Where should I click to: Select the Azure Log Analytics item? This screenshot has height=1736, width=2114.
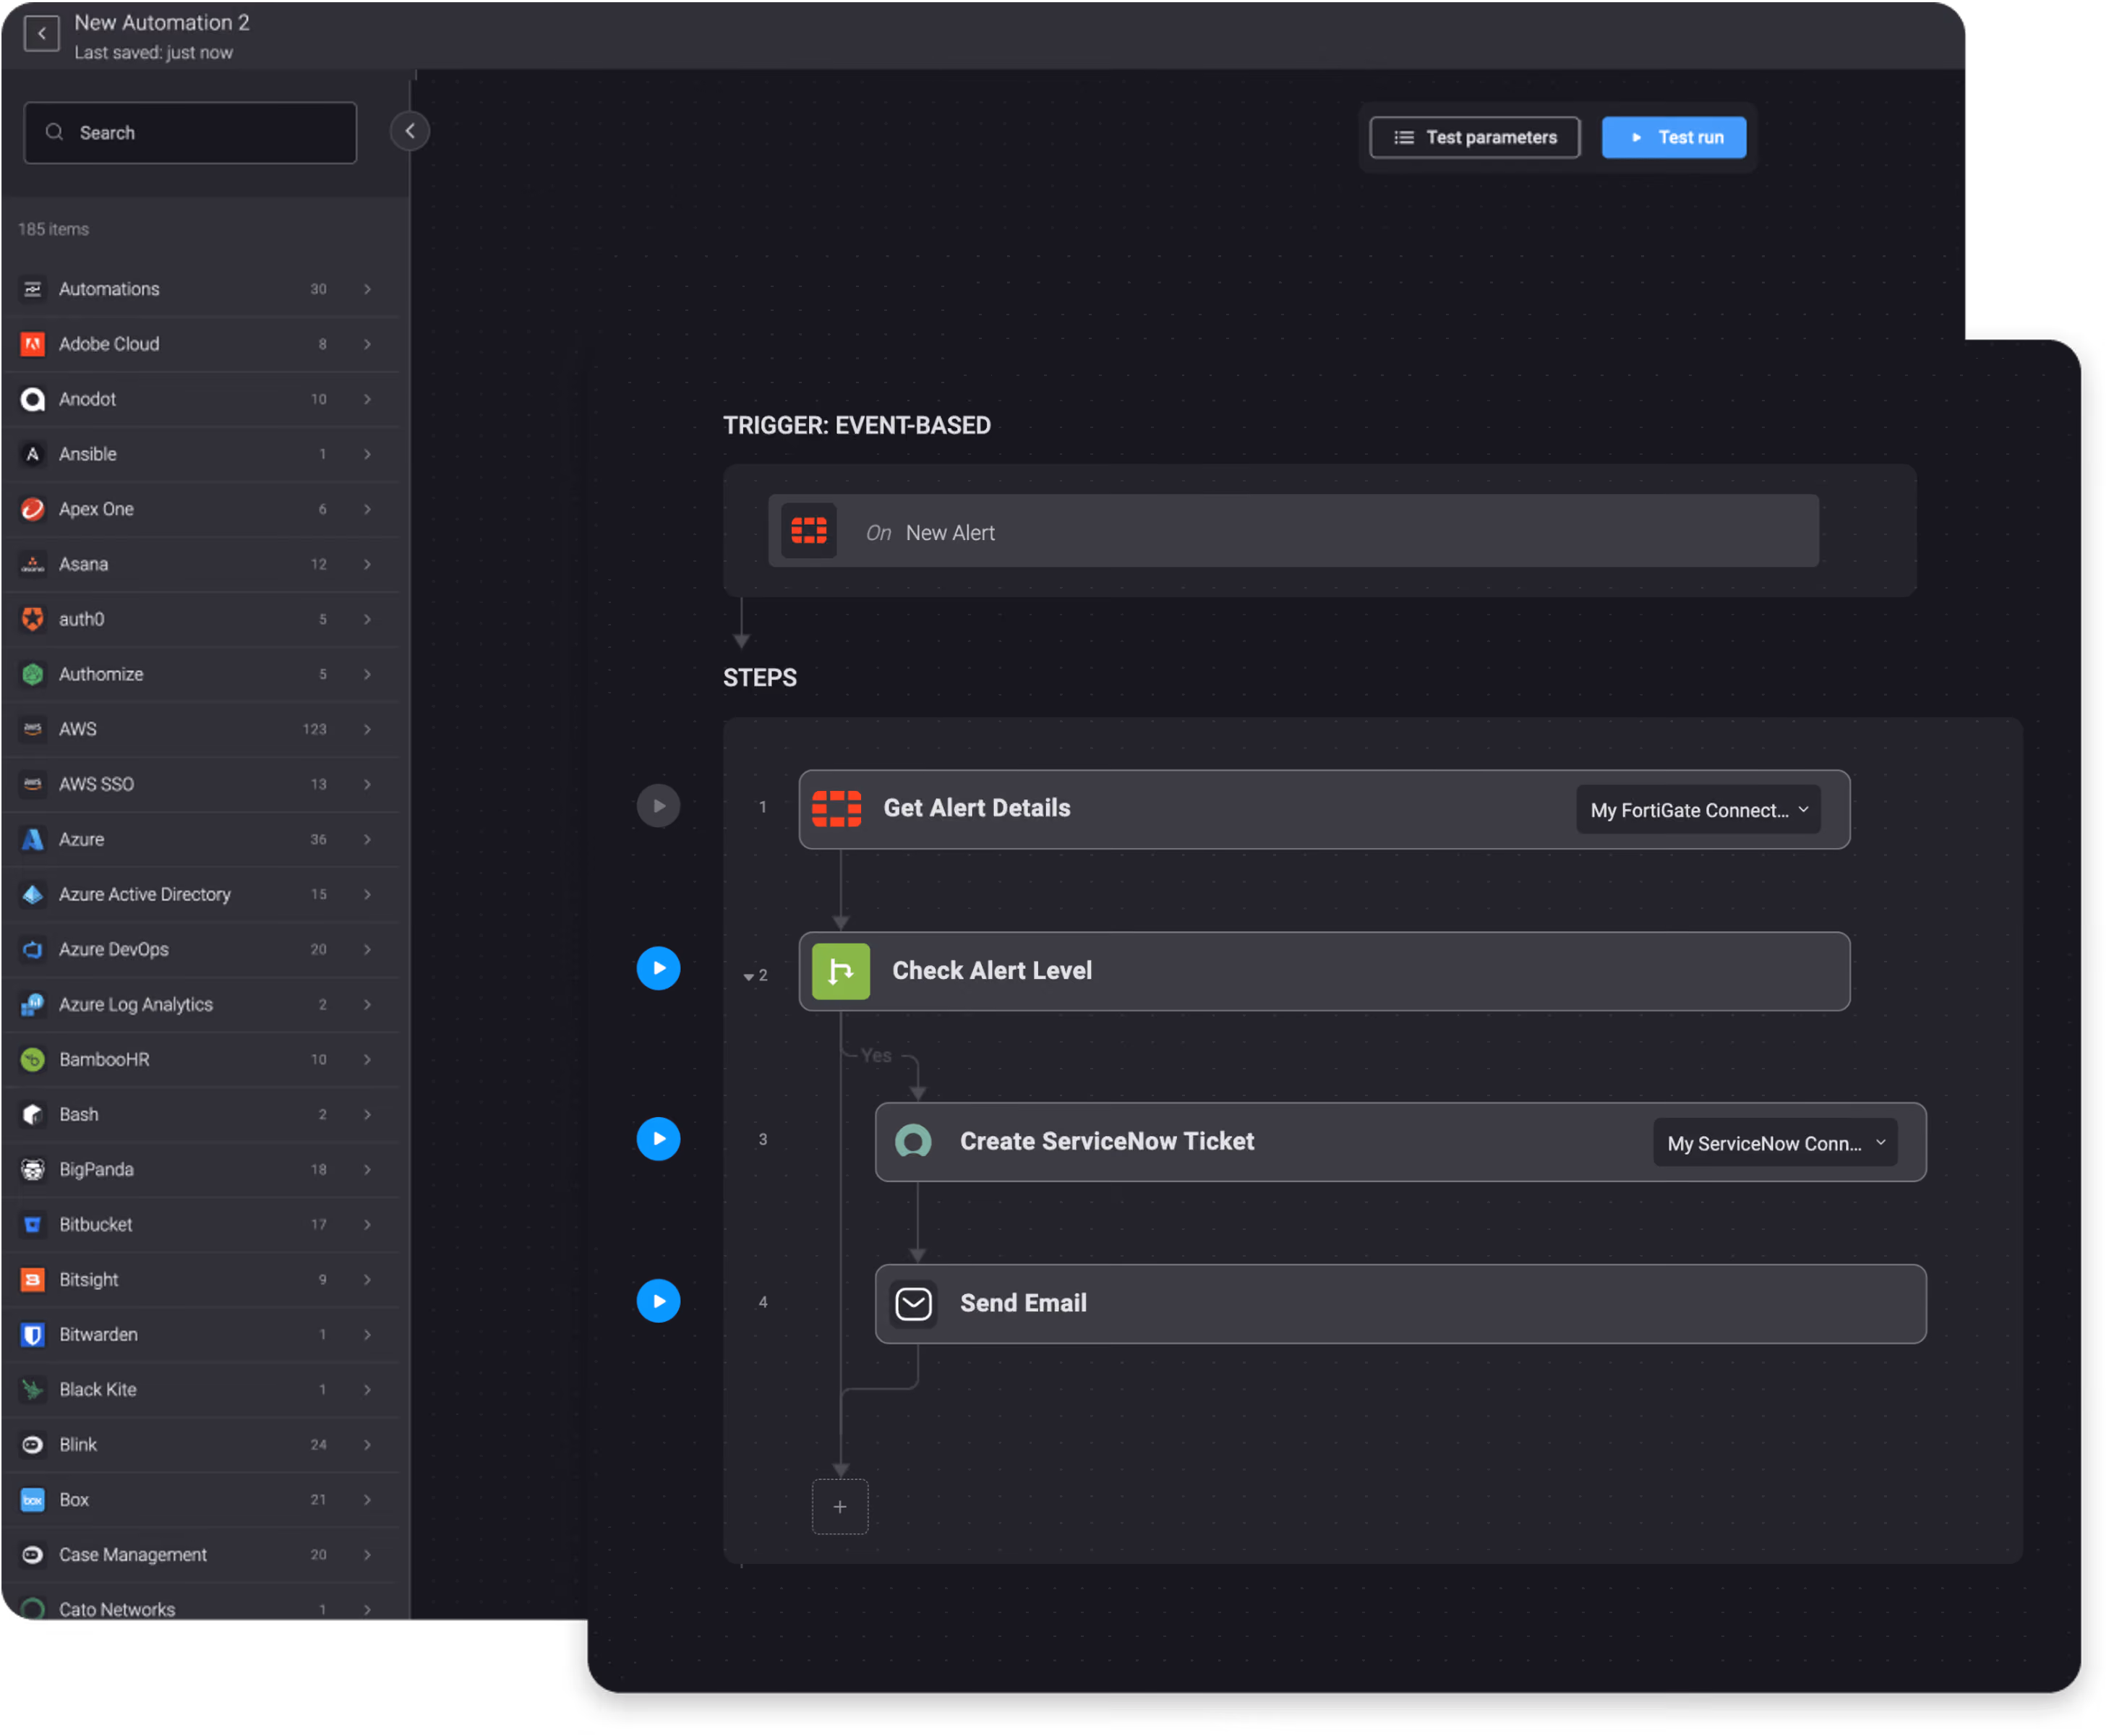[200, 1004]
